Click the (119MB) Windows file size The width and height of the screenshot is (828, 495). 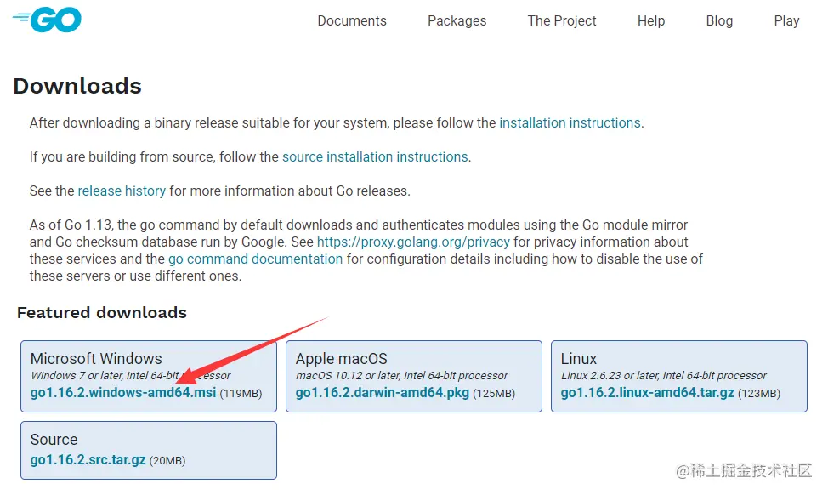coord(241,394)
